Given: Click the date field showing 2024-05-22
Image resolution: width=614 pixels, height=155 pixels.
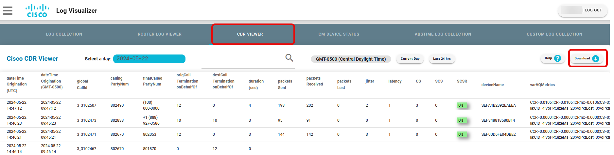Looking at the screenshot, I should coord(149,59).
